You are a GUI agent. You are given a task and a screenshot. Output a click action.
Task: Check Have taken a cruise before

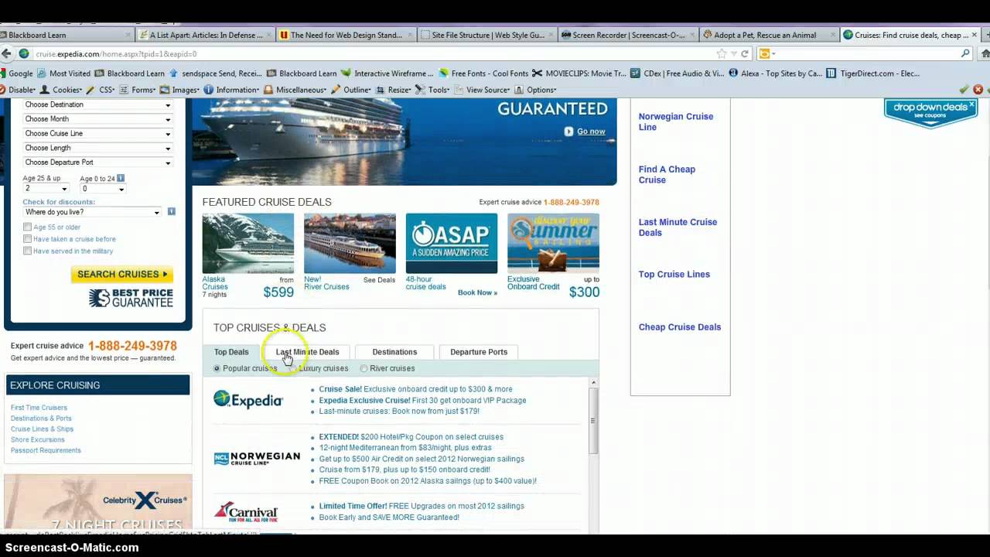click(27, 239)
